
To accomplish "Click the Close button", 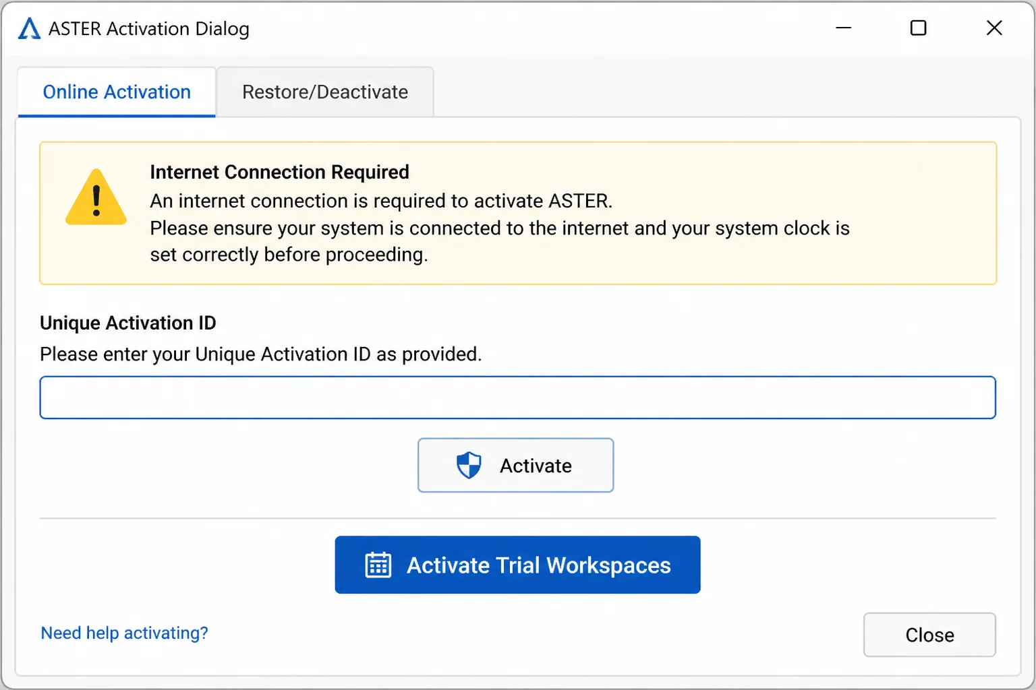I will (929, 635).
